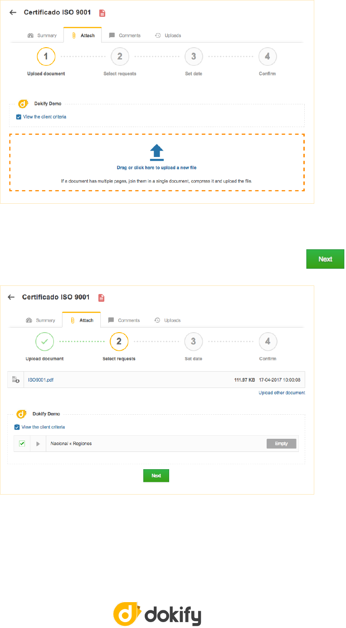Click the back arrow in the lower panel

12,297
